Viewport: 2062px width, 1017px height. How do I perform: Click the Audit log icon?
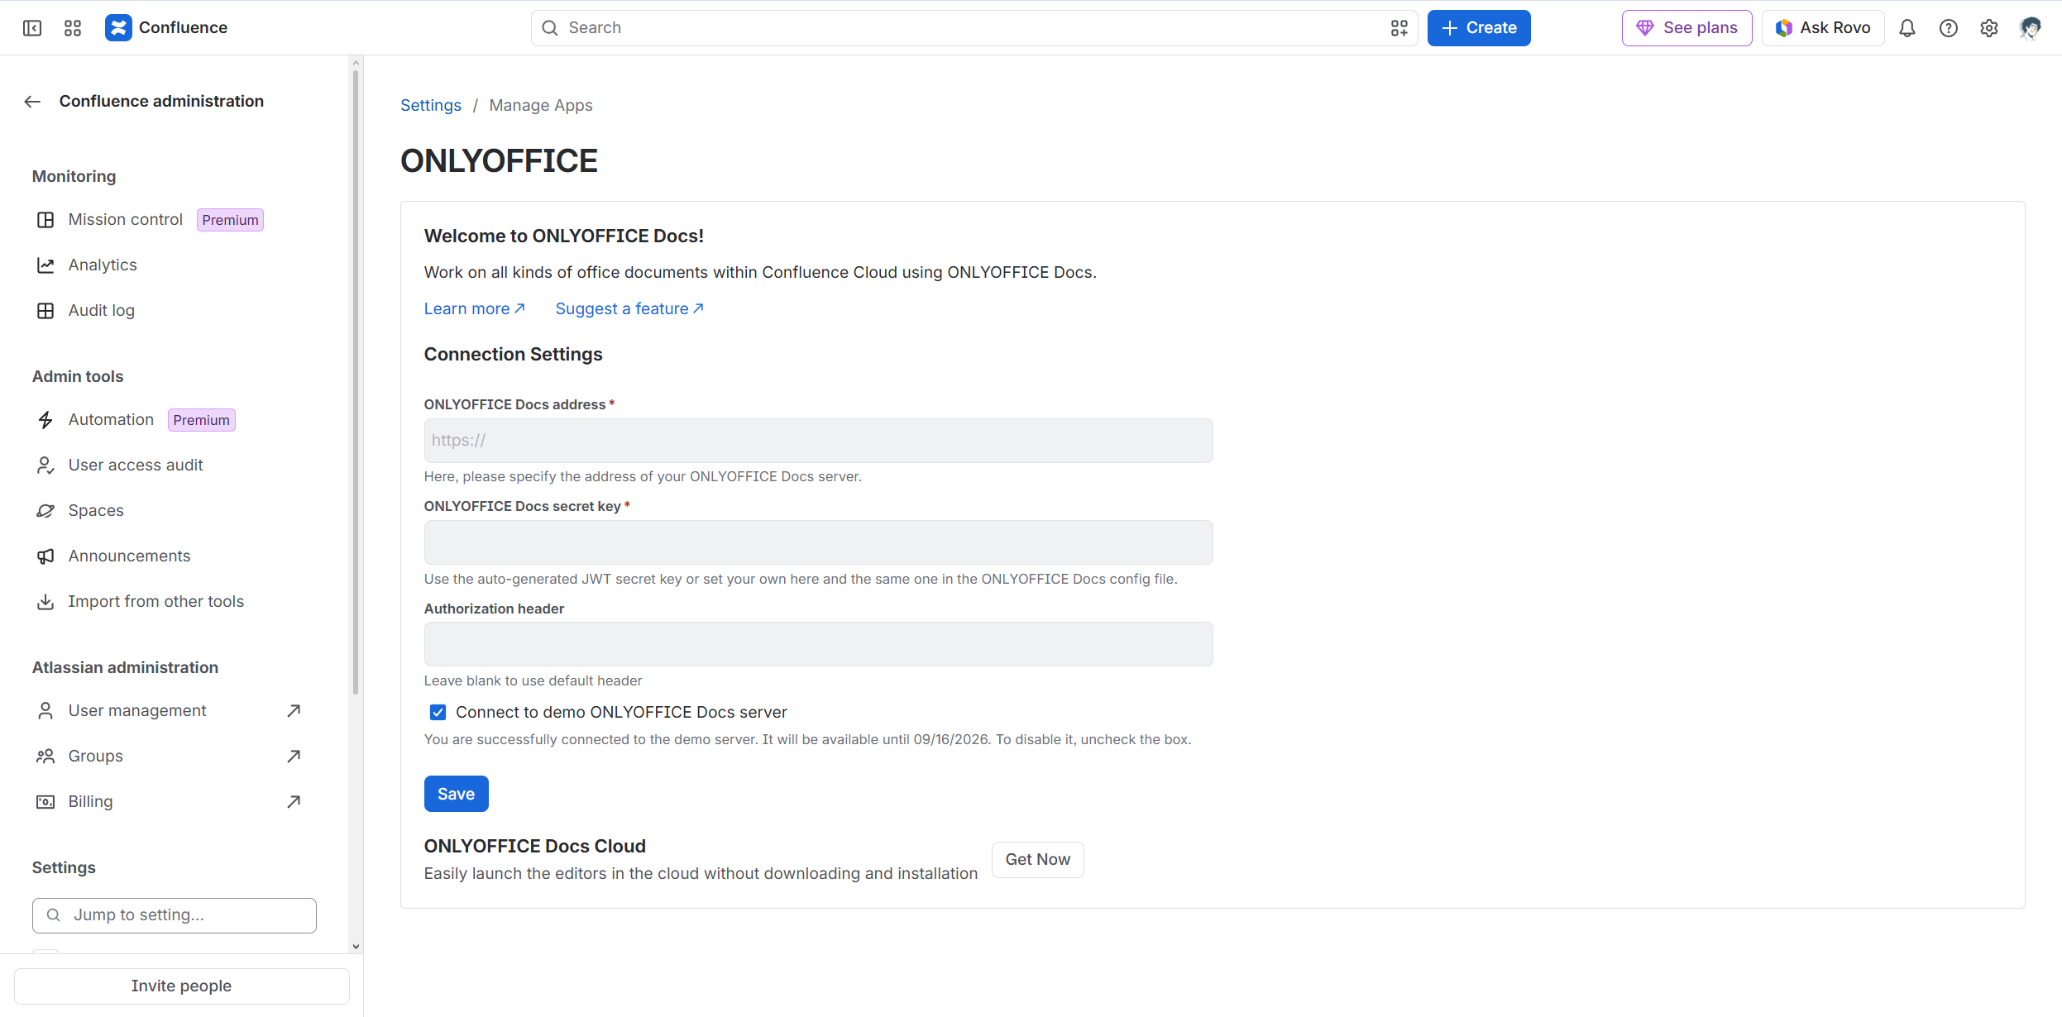coord(45,311)
